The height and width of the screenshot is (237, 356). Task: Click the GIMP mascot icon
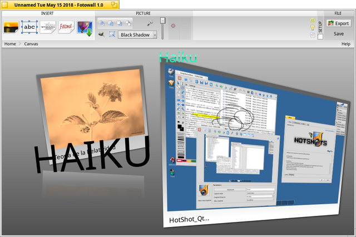pyautogui.click(x=101, y=34)
